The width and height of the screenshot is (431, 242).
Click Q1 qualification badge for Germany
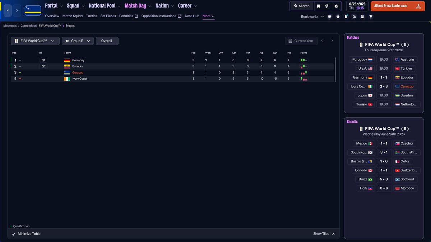click(43, 60)
